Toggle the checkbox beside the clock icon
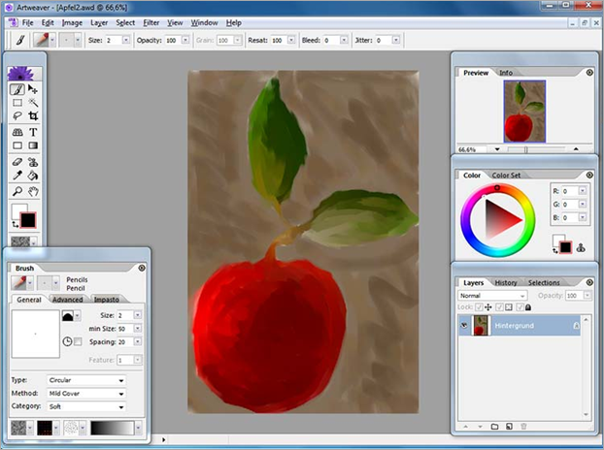The image size is (604, 450). click(x=78, y=342)
